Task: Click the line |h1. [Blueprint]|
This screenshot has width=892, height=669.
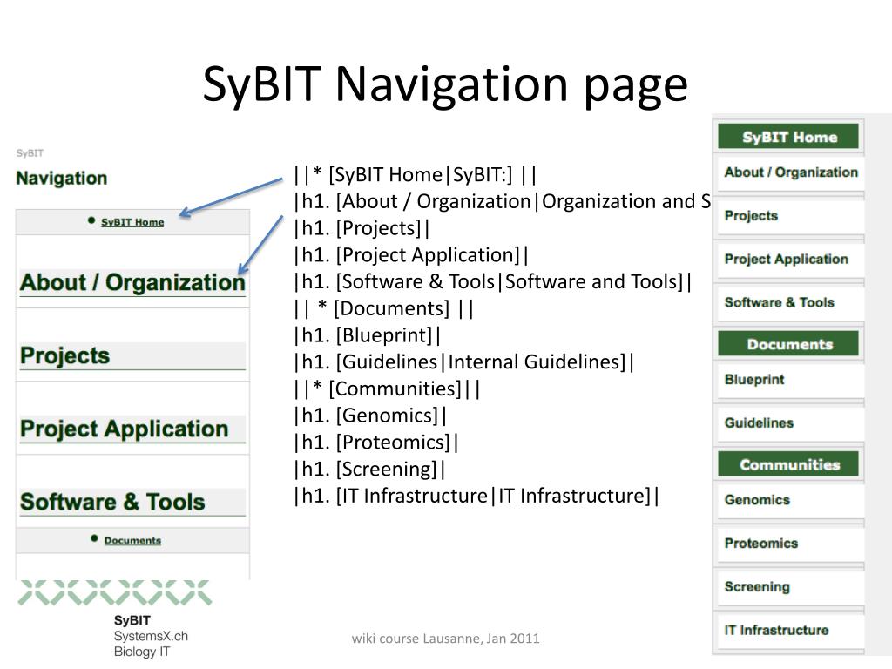Action: pos(368,335)
